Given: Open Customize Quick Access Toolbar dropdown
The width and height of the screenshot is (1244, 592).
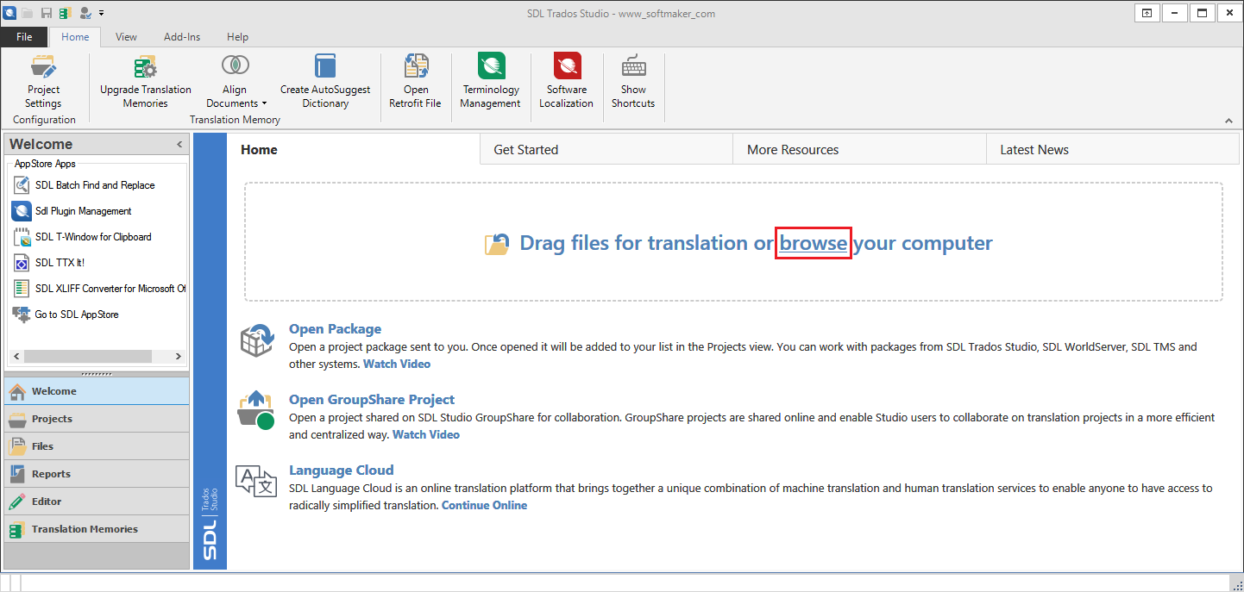Looking at the screenshot, I should pyautogui.click(x=102, y=13).
